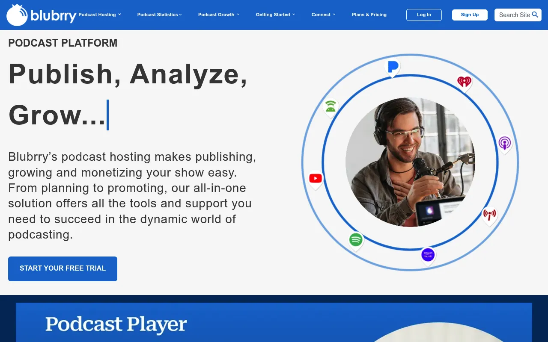Expand the Getting Started menu
Image resolution: width=548 pixels, height=342 pixels.
click(275, 15)
